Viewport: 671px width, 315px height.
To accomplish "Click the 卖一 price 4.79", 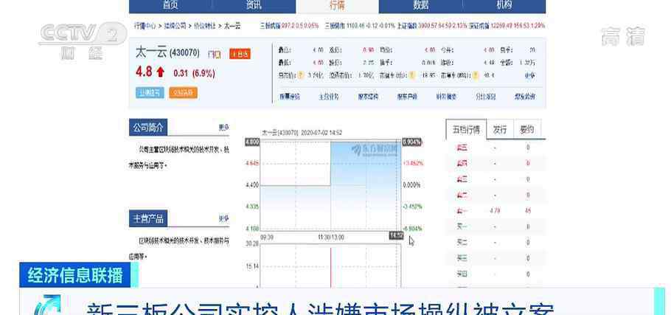I will pyautogui.click(x=495, y=210).
